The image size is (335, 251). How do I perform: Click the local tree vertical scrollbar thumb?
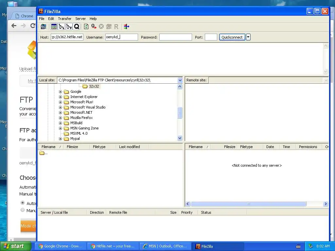pos(180,113)
